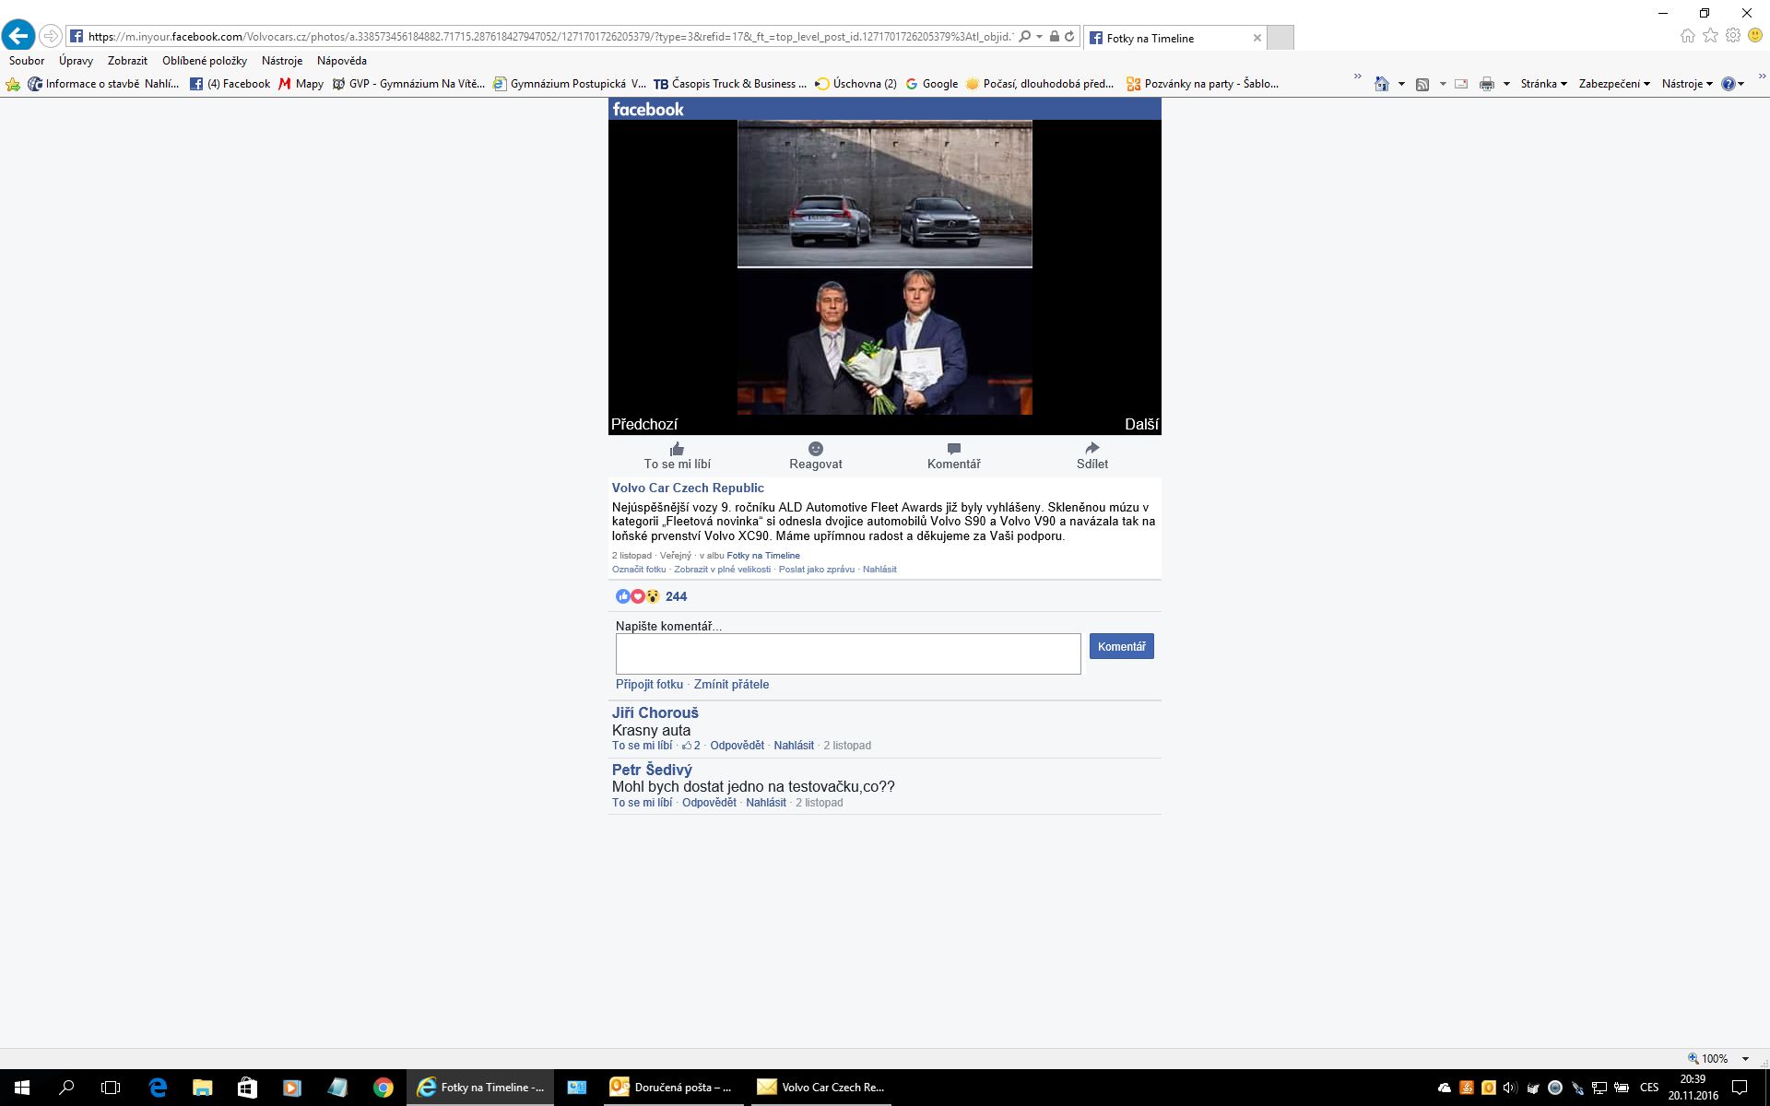Open the Home icon in the command bar
Viewport: 1770px width, 1106px height.
pos(1381,84)
